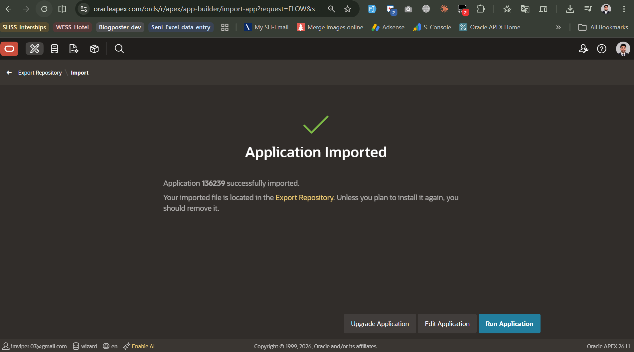Click Run Application button
This screenshot has width=634, height=352.
[509, 324]
